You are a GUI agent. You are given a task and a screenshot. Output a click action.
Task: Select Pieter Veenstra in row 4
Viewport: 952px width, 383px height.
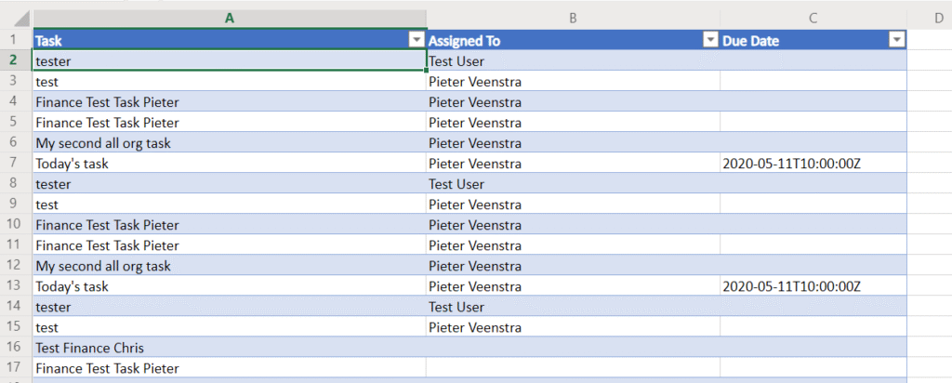[573, 101]
